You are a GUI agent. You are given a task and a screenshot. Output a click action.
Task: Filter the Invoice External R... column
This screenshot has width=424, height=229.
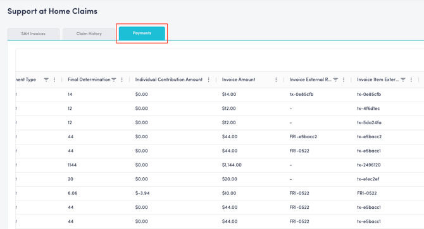335,79
